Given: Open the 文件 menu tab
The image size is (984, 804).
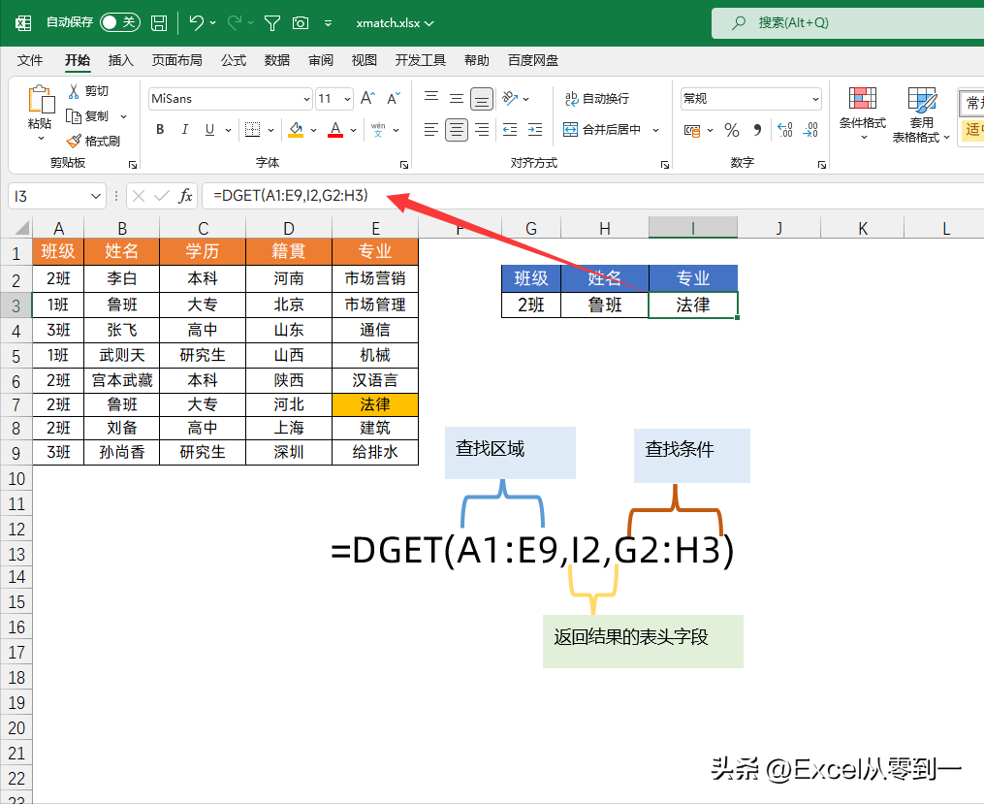Looking at the screenshot, I should coord(30,60).
